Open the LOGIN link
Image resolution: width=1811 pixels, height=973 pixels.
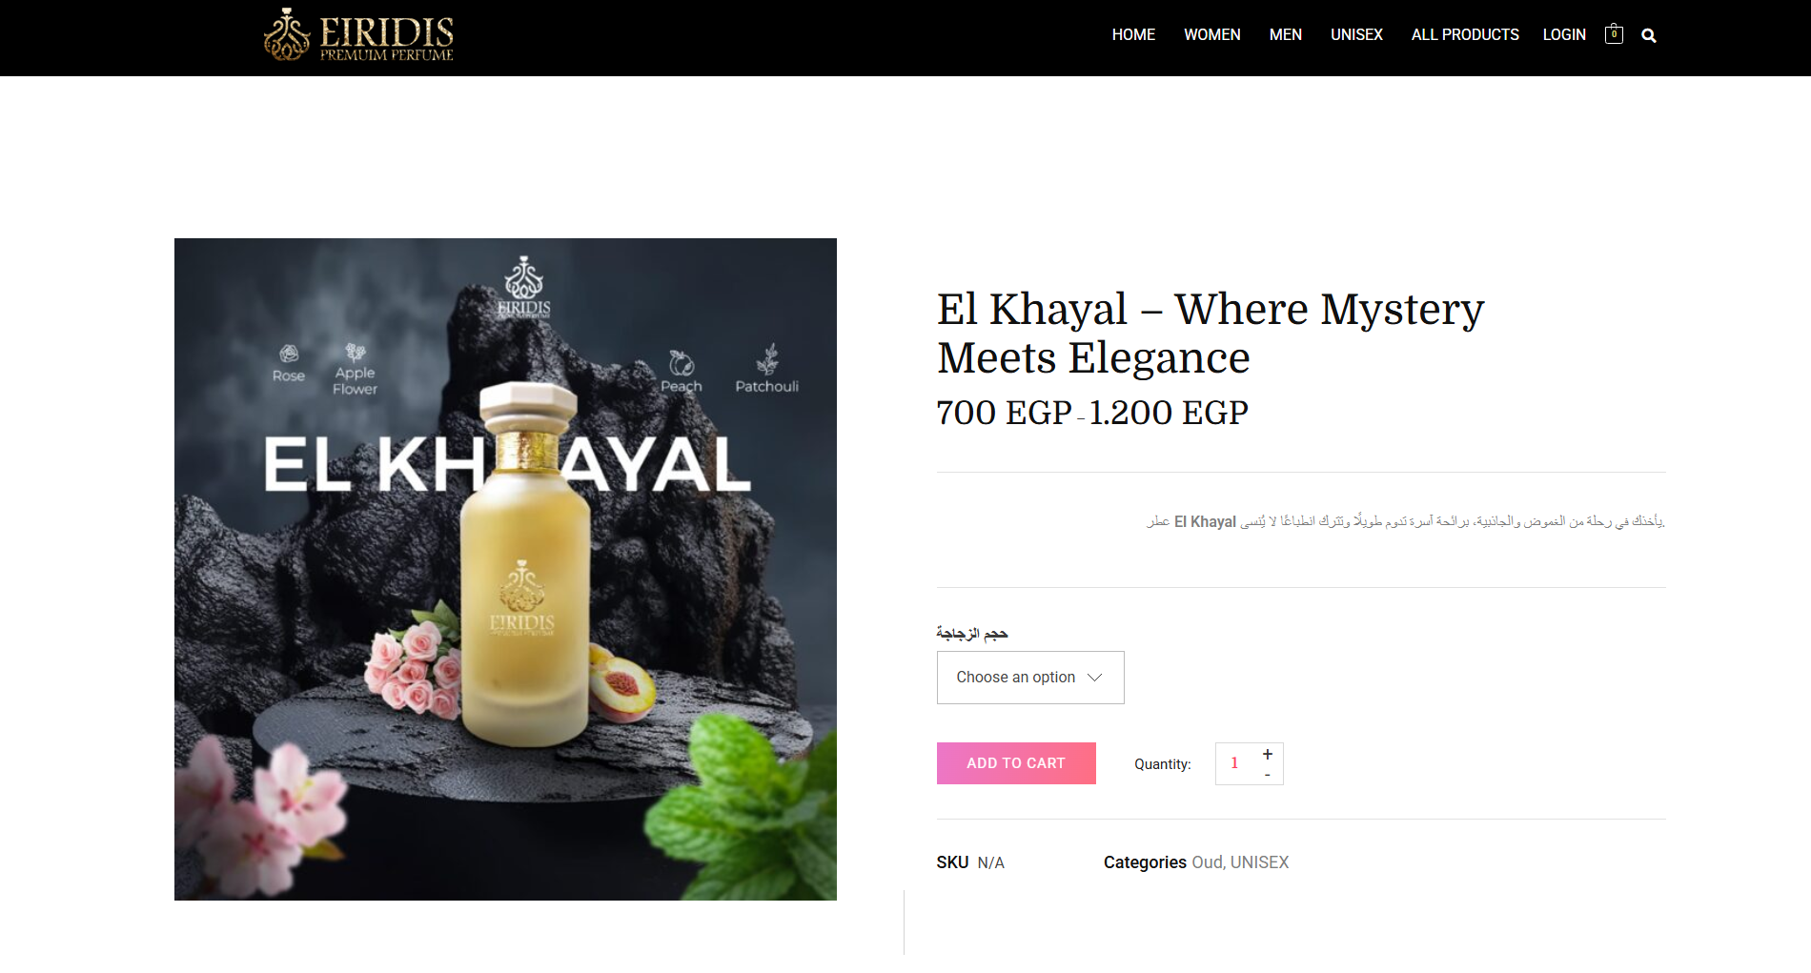click(x=1564, y=34)
